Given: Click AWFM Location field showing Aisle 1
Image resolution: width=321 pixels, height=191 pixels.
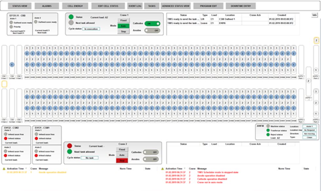Looking at the screenshot, I should (x=310, y=126).
